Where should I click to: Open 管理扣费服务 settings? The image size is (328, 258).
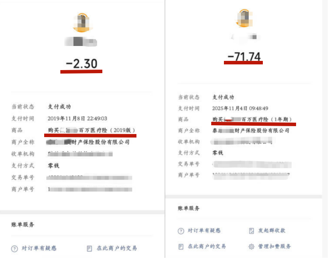click(275, 246)
